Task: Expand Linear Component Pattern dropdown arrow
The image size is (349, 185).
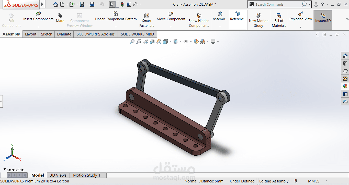Action: tap(116, 27)
